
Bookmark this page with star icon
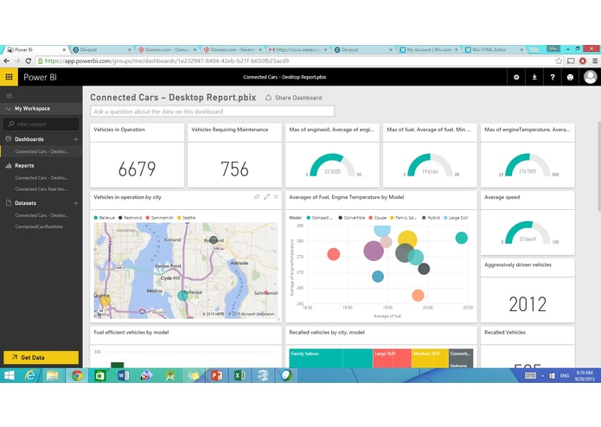559,61
